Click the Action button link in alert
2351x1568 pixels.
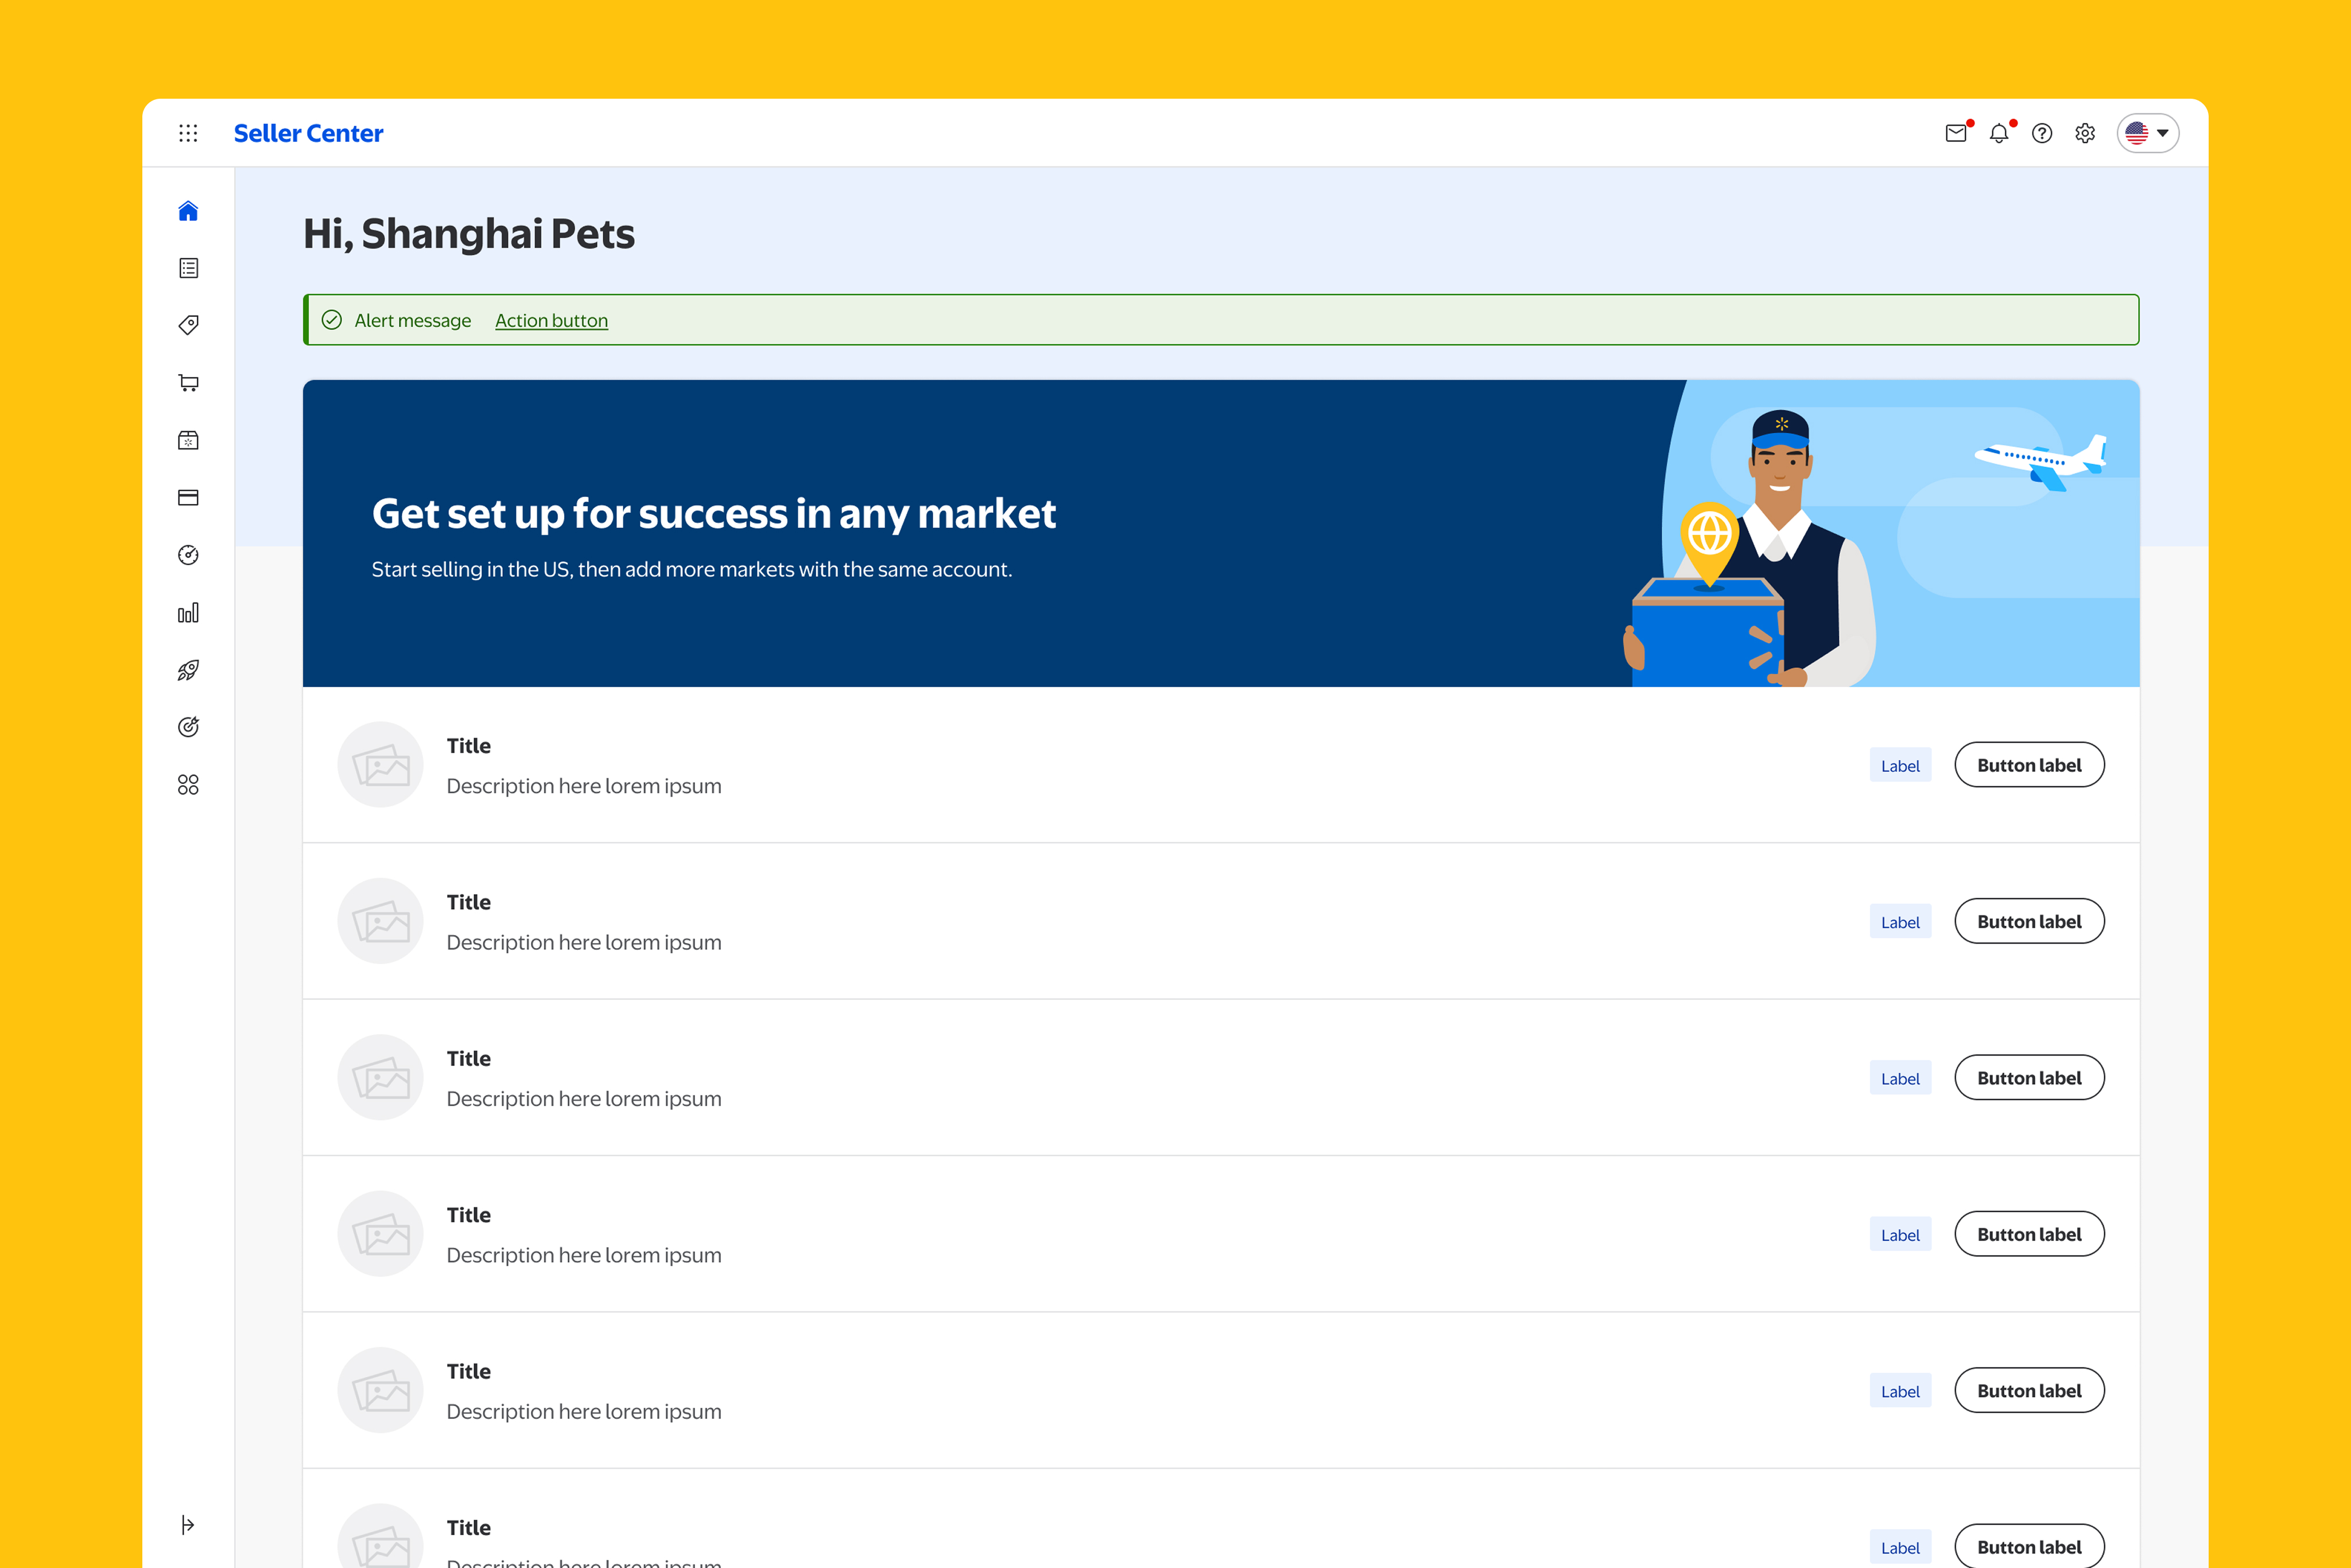[x=551, y=321]
